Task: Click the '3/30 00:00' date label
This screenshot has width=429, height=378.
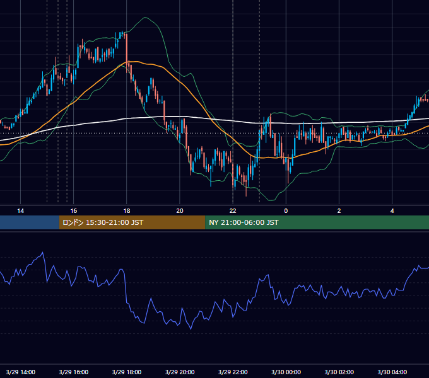Action: point(286,372)
